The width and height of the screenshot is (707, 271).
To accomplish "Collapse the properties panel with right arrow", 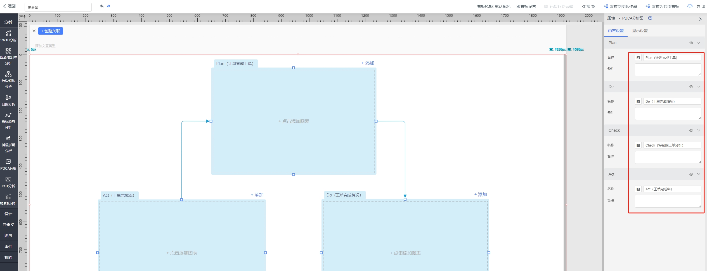I will [700, 19].
